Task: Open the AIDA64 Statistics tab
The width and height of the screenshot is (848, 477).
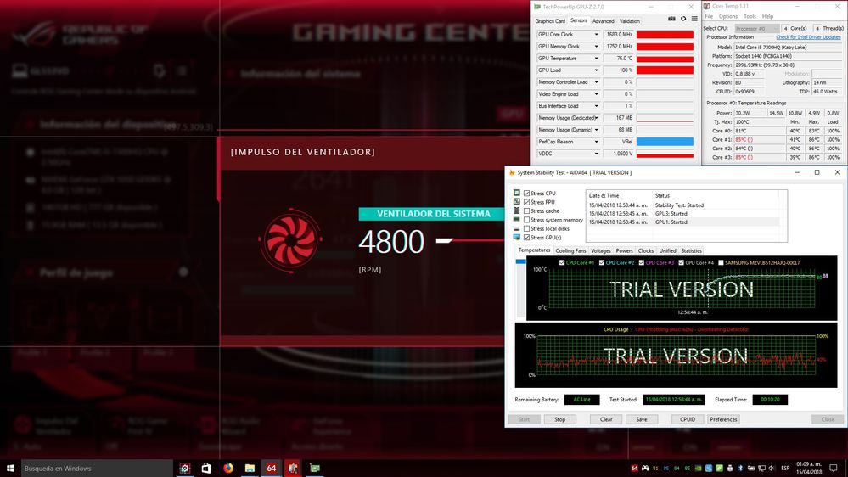Action: coord(691,251)
